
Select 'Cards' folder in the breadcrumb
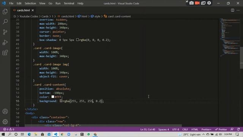45,16
